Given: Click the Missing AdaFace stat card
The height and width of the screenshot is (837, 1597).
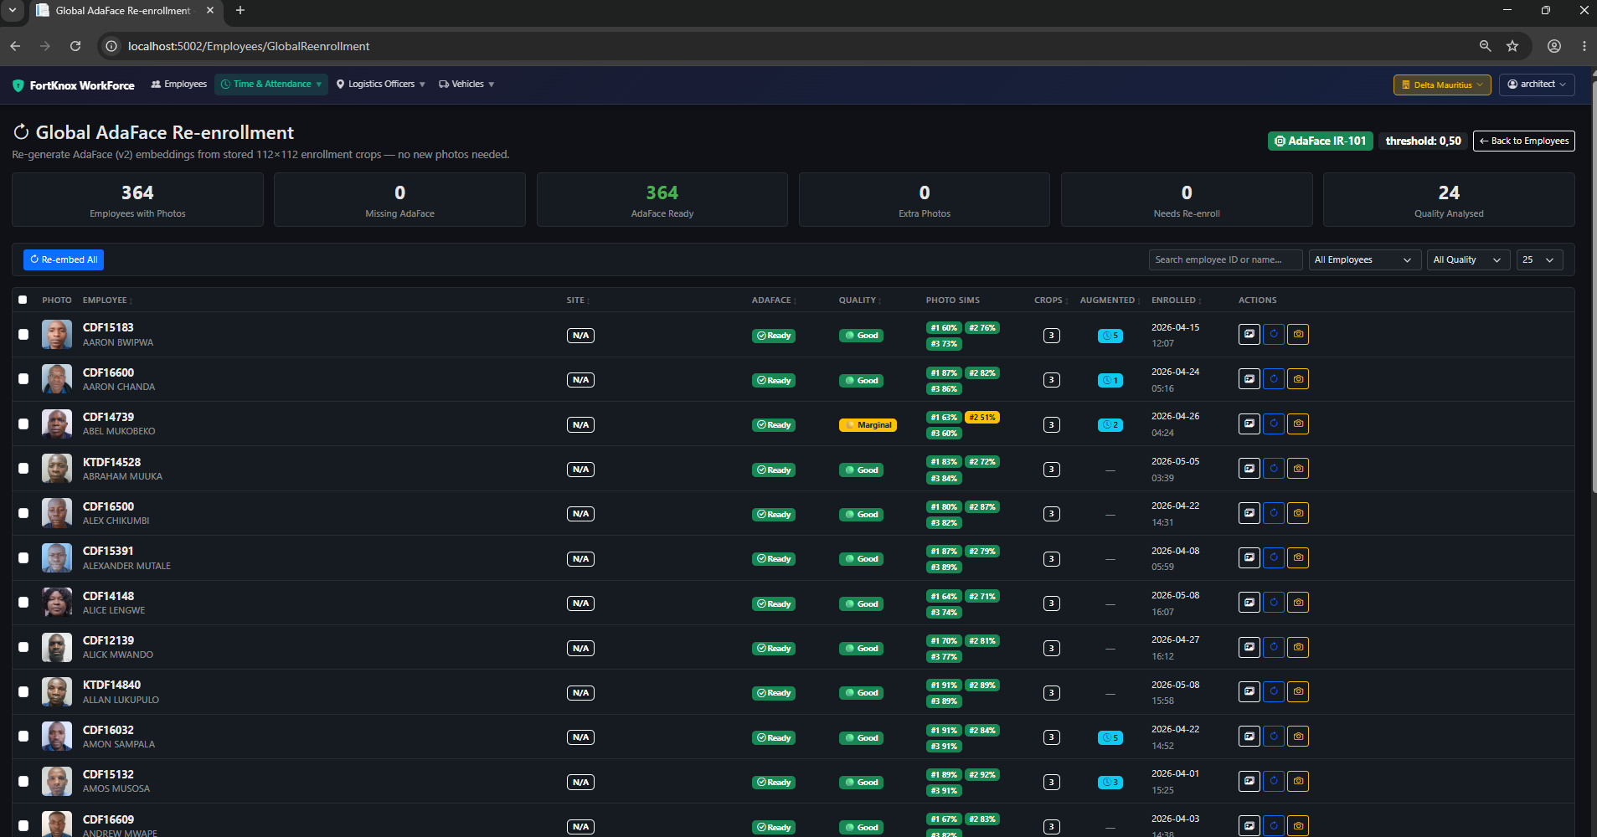Looking at the screenshot, I should coord(399,199).
